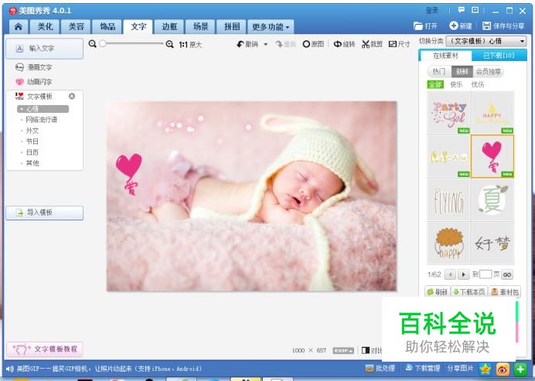Click the 裁剪 crop tool
Viewport: 535px width, 381px height.
pyautogui.click(x=372, y=44)
